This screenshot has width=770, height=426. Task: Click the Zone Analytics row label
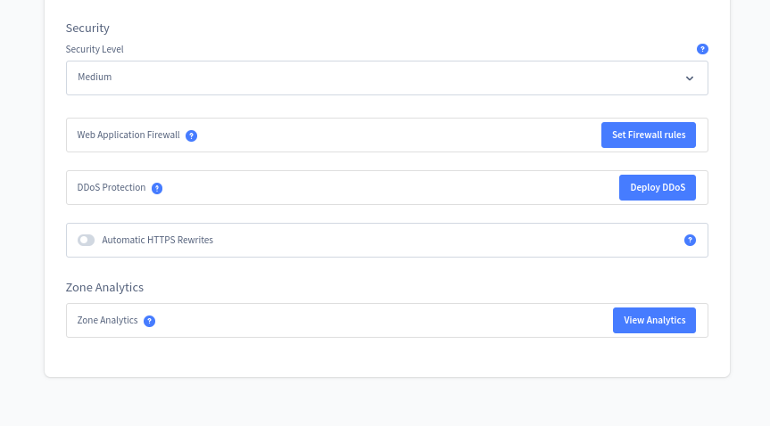(x=107, y=321)
